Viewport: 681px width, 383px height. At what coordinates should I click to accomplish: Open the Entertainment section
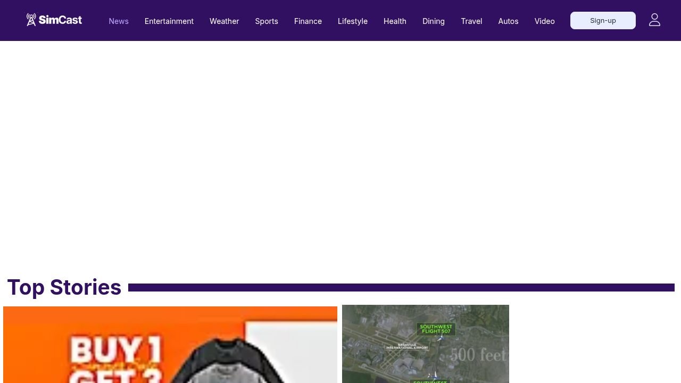coord(169,21)
